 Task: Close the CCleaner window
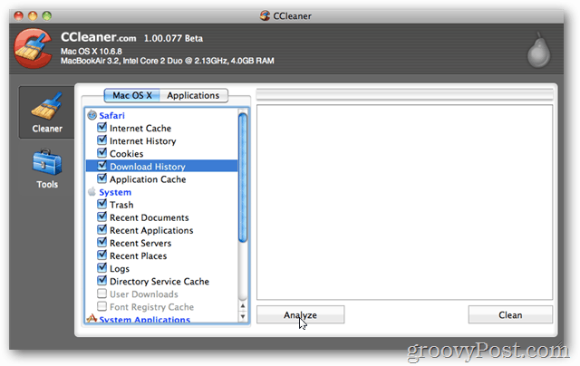(x=18, y=16)
